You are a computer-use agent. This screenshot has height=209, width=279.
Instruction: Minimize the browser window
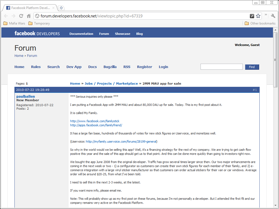(x=256, y=2)
